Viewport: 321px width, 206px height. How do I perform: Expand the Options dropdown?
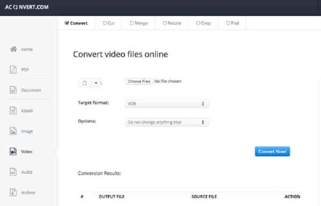coord(167,122)
